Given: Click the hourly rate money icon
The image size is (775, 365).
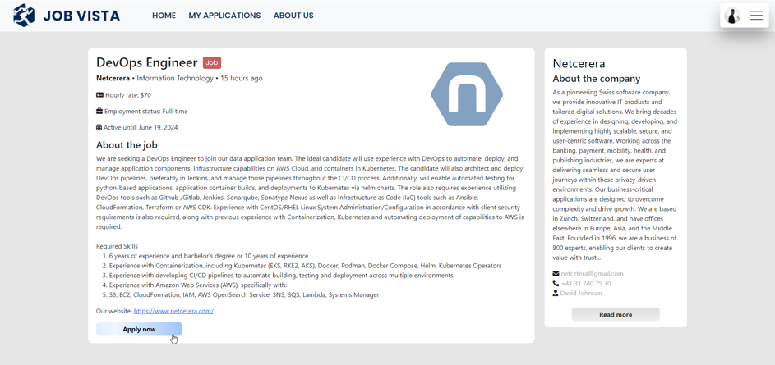Looking at the screenshot, I should (x=99, y=95).
